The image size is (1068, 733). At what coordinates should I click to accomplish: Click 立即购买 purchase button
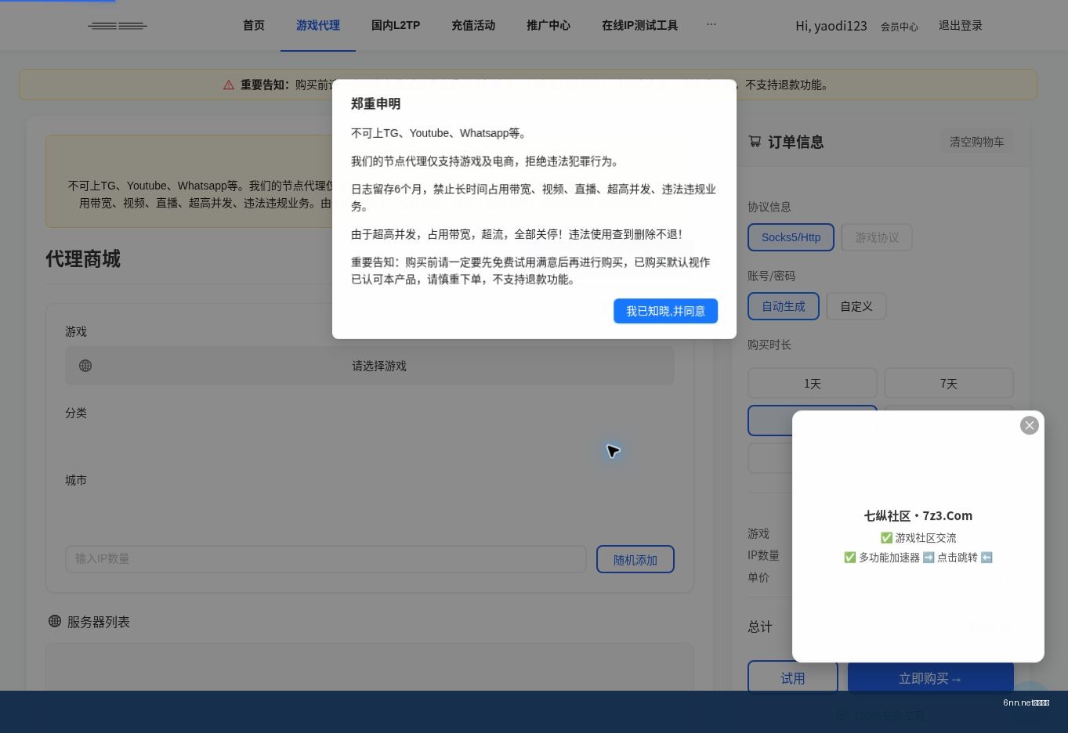click(x=931, y=678)
